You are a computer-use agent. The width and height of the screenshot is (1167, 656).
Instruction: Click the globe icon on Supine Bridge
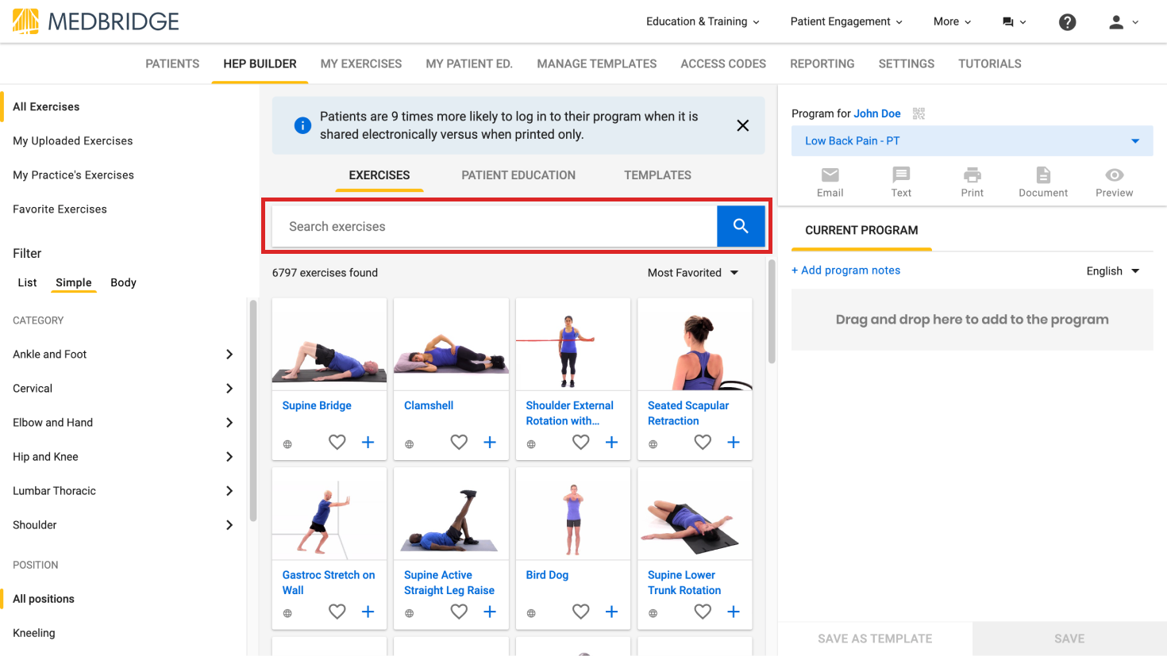click(x=287, y=444)
